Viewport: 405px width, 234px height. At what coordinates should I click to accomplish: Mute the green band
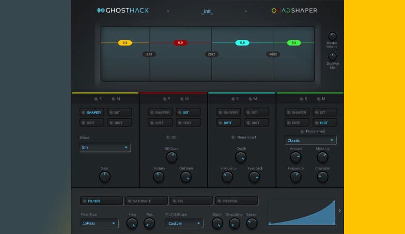pos(319,99)
